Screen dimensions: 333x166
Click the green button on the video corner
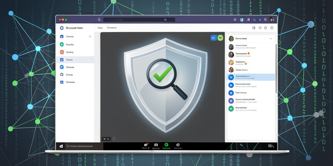coord(220,38)
